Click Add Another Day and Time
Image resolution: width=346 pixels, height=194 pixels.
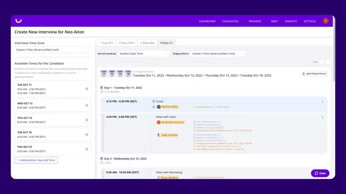(36, 160)
